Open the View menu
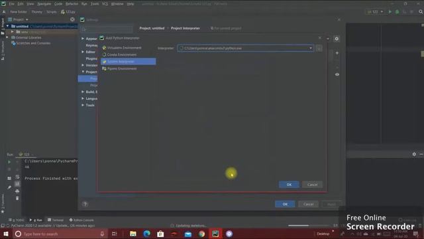424x239 pixels. coord(30,4)
